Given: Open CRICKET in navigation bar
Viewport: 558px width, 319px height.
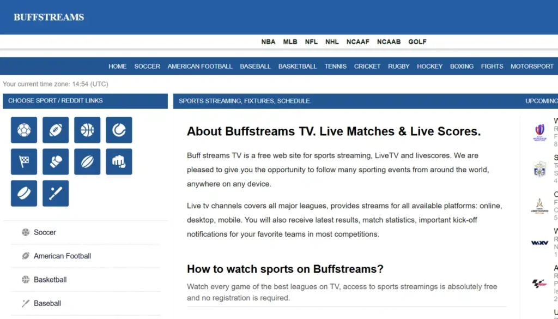Looking at the screenshot, I should 367,66.
